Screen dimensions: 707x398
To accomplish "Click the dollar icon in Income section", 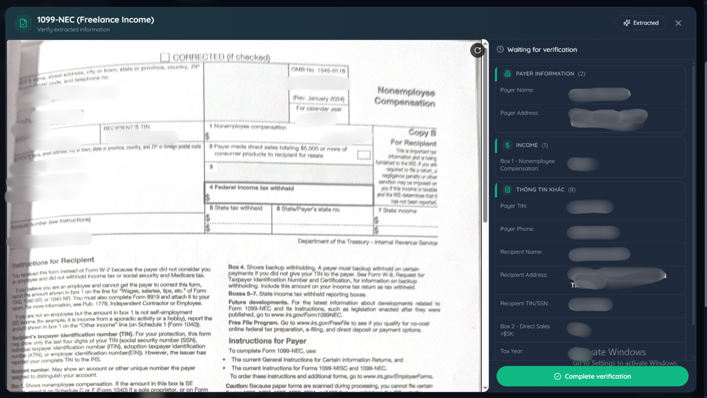I will (x=507, y=145).
